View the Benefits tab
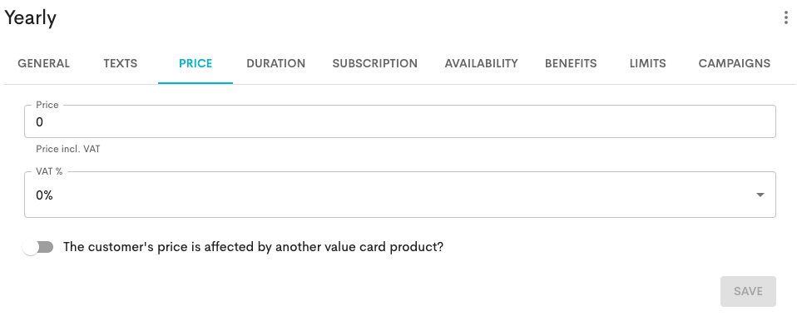Viewport: 797px width, 316px height. (x=571, y=63)
